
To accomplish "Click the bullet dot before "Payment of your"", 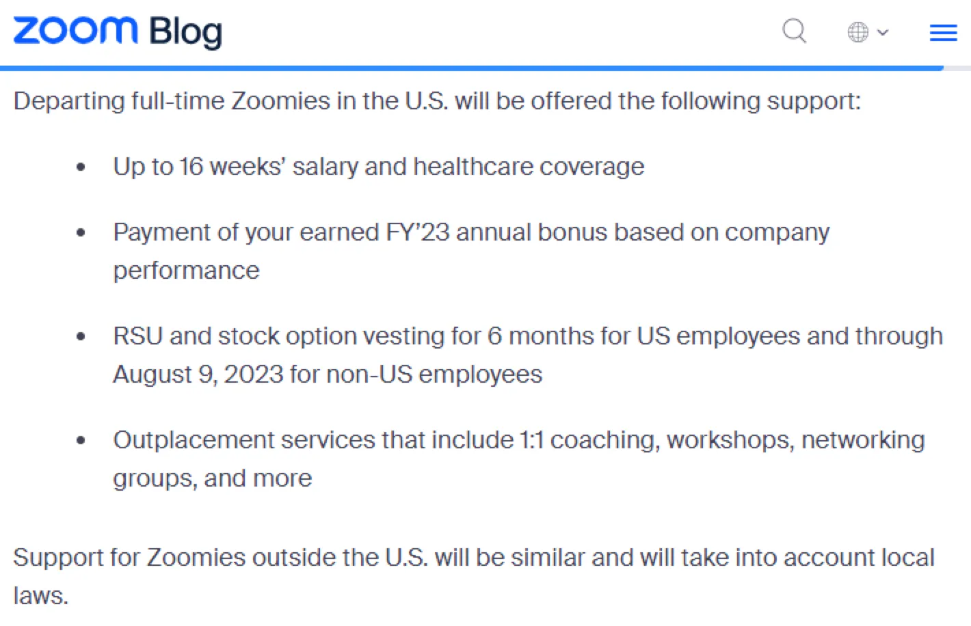I will [x=81, y=233].
